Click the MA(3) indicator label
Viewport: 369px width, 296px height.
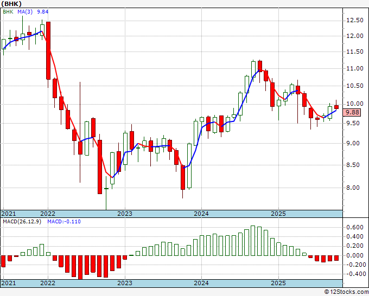(x=25, y=12)
